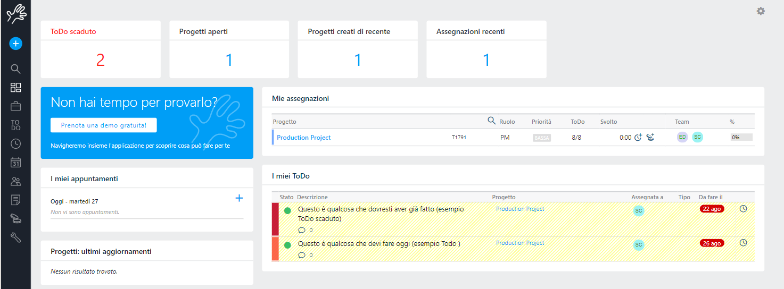Toggle green status dot of today's ToDo
784x289 pixels.
[x=287, y=245]
